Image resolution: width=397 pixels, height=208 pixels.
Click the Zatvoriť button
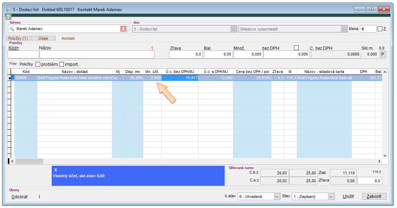click(374, 197)
